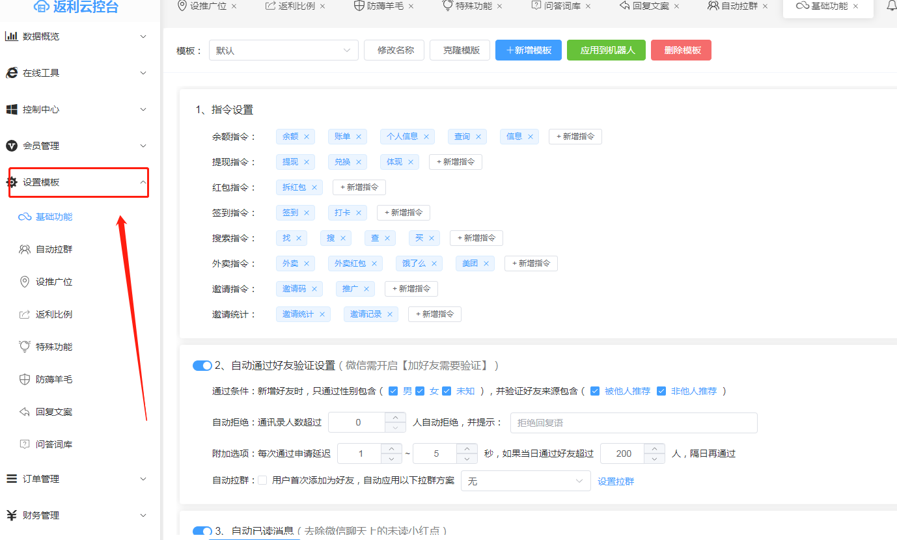Uncheck the 非他人推荐 checkbox
This screenshot has height=540, width=897.
point(661,391)
